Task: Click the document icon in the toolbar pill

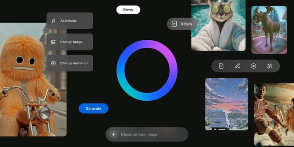Action: click(221, 66)
